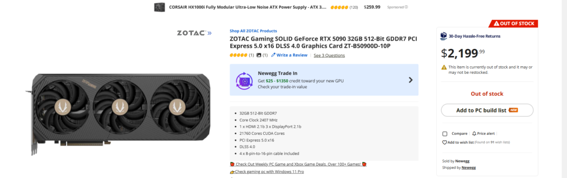567x178 pixels.
Task: Tick the Compare checkbox
Action: point(445,133)
